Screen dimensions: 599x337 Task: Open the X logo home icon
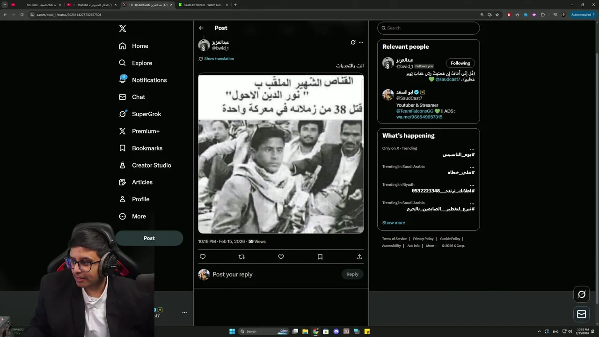[x=123, y=29]
